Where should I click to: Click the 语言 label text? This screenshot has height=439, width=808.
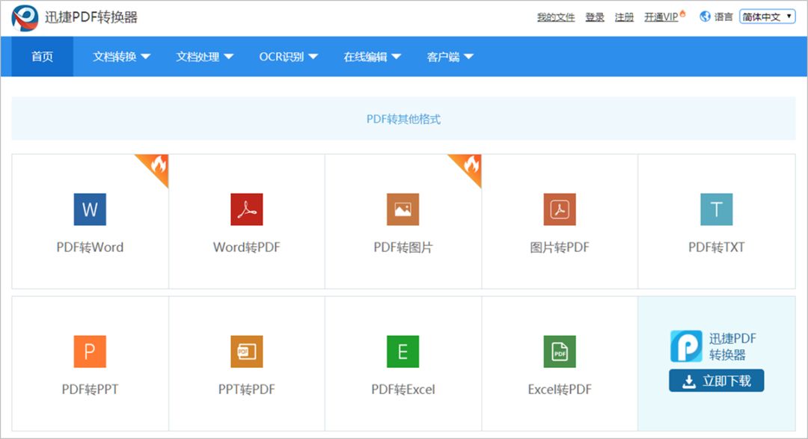pos(723,17)
